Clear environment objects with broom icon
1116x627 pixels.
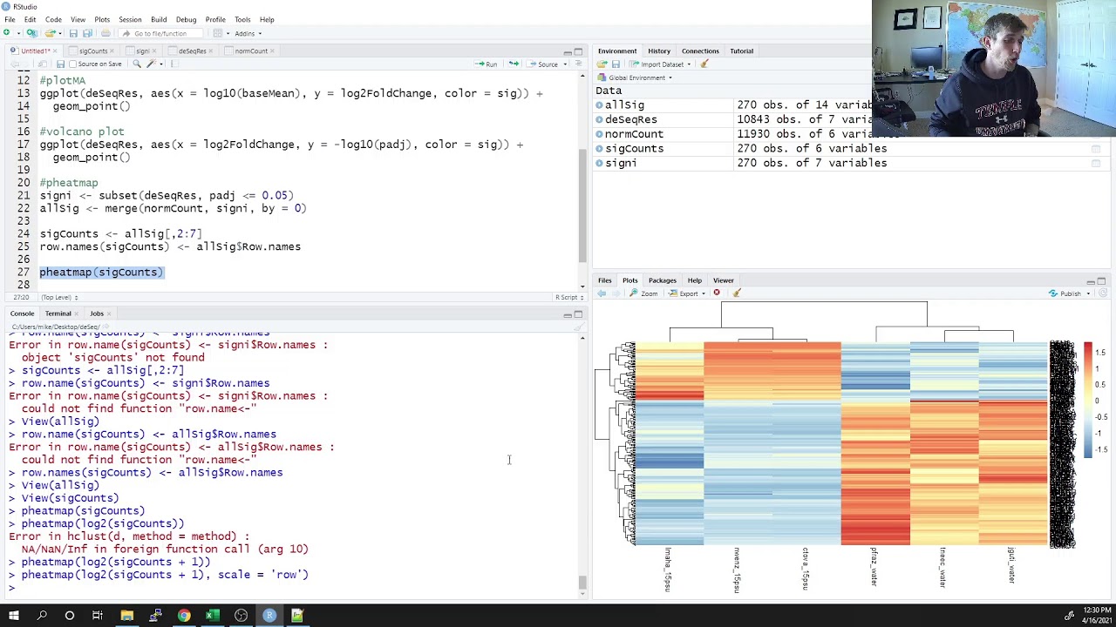tap(704, 64)
